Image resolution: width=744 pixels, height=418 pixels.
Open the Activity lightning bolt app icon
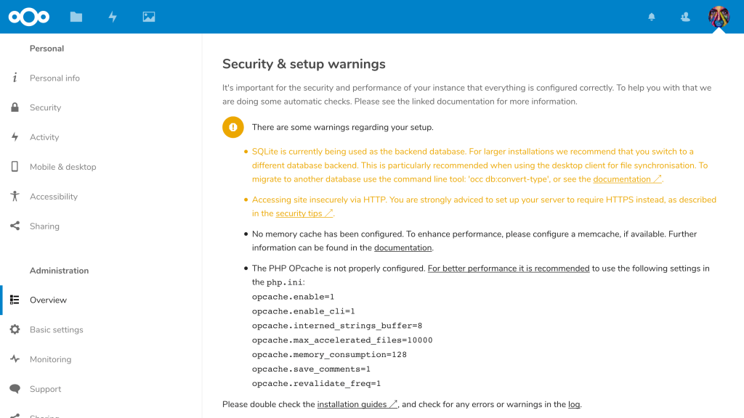[x=113, y=17]
